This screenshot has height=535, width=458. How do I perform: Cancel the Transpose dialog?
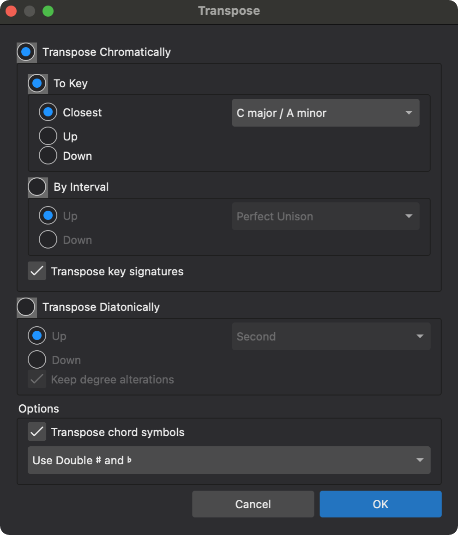pos(253,504)
